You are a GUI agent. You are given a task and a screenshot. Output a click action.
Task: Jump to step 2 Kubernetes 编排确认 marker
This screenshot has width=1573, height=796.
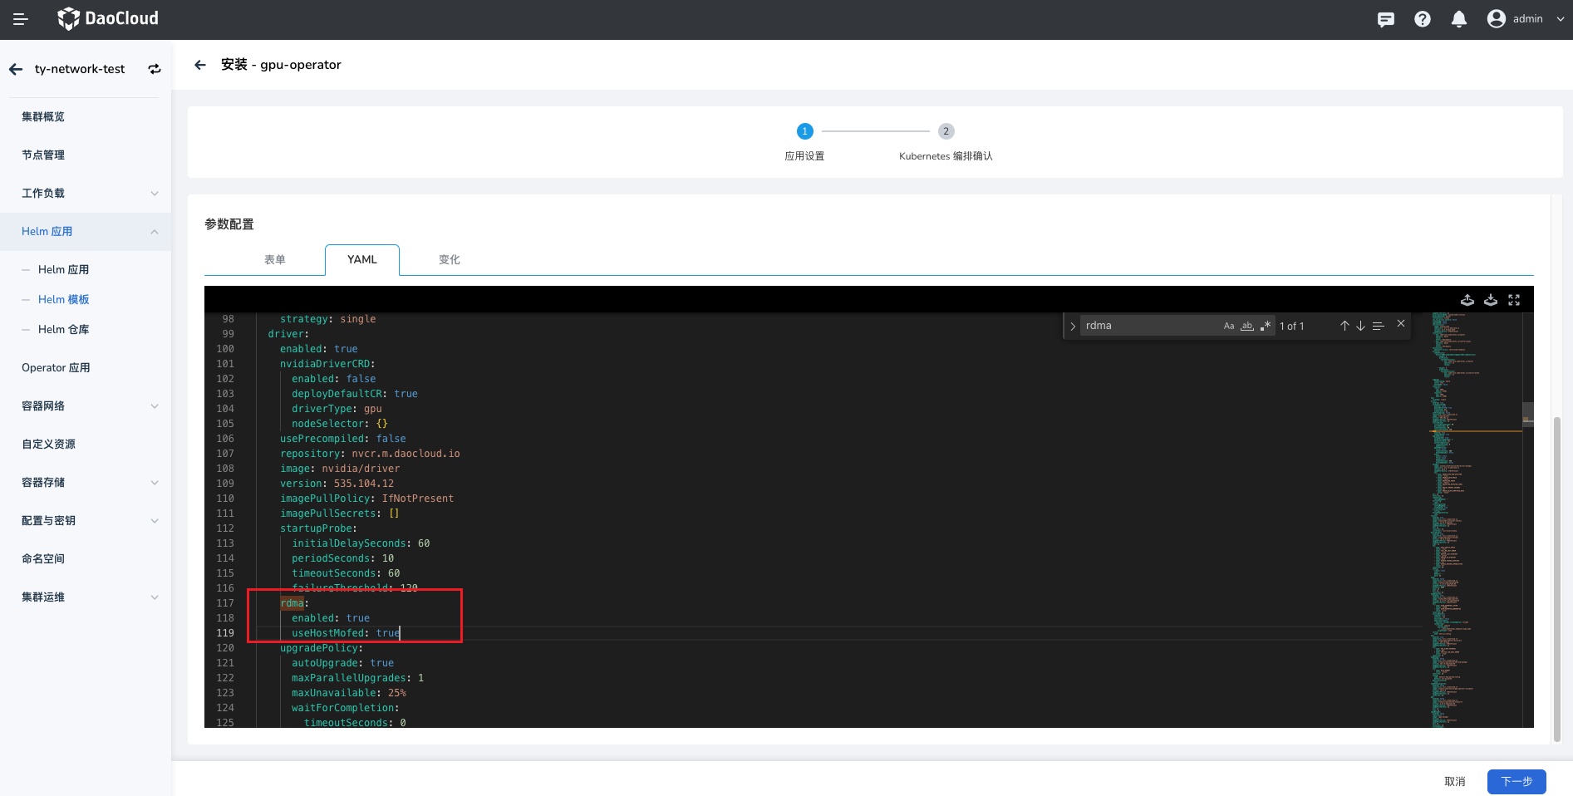[945, 130]
